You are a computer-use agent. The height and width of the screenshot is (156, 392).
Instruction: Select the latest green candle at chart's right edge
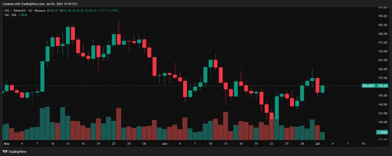322,89
